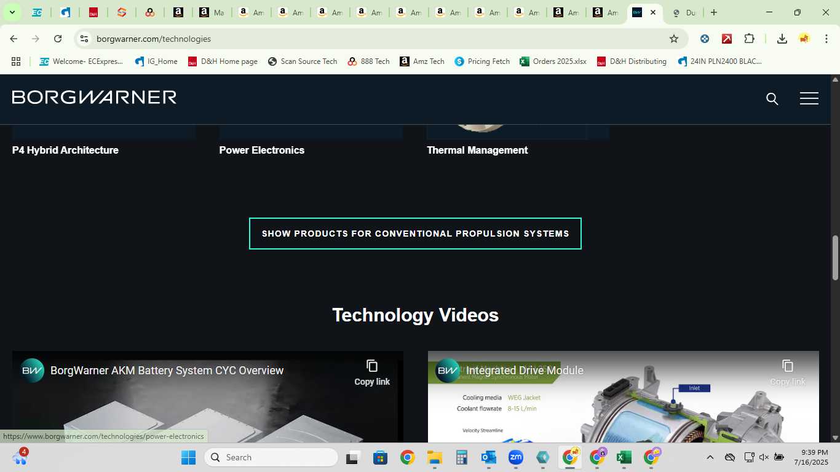This screenshot has height=472, width=840.
Task: Open D&H Home page bookmark
Action: (x=223, y=61)
